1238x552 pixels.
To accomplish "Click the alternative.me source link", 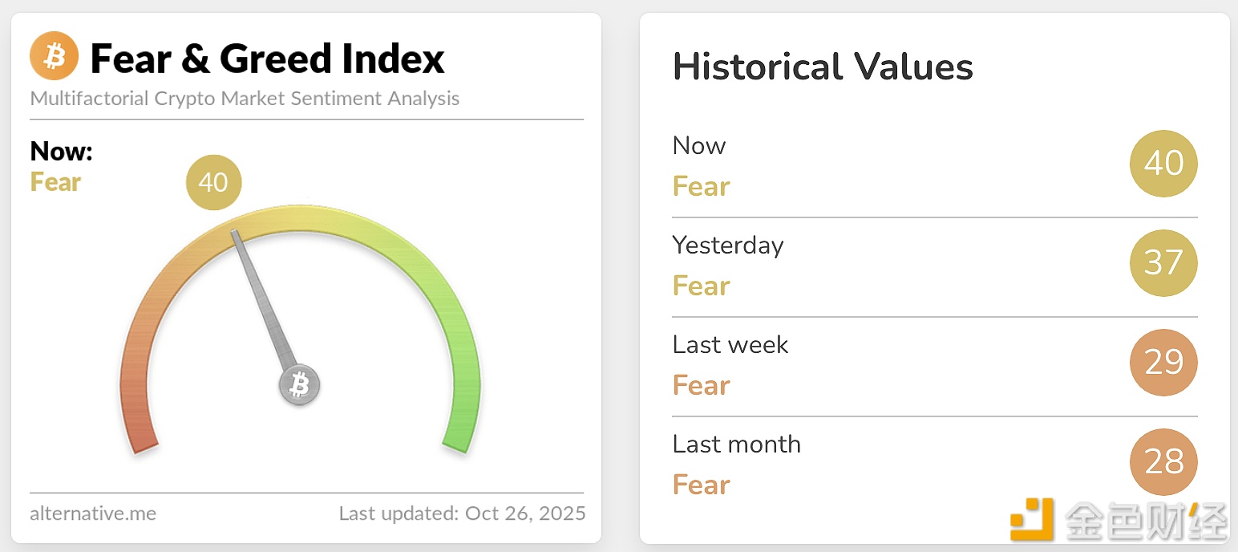I will [x=93, y=513].
